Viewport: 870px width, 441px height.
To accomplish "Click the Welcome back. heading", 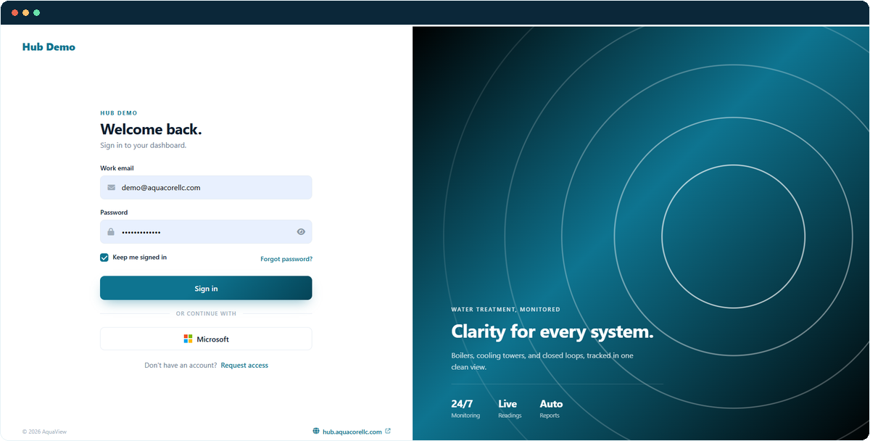I will [x=151, y=130].
